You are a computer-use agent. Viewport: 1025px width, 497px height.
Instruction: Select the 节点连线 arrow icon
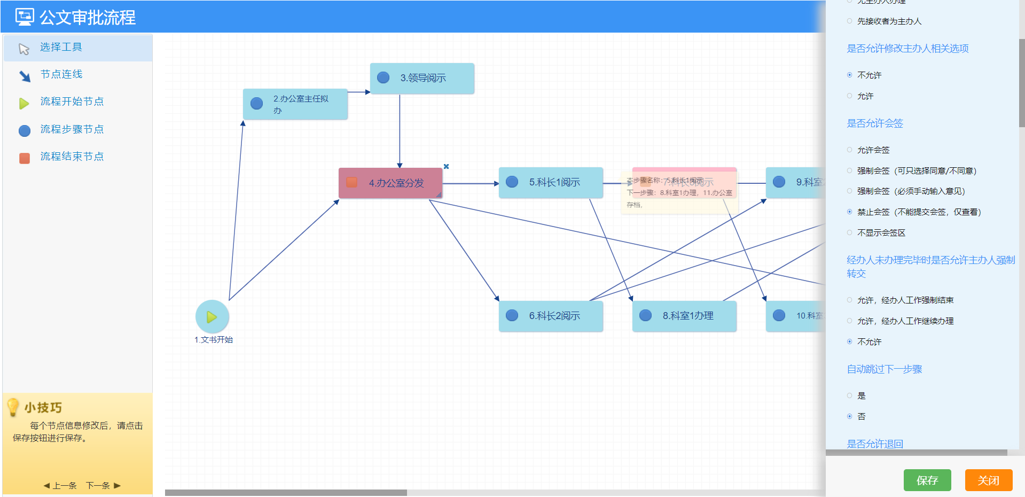25,76
